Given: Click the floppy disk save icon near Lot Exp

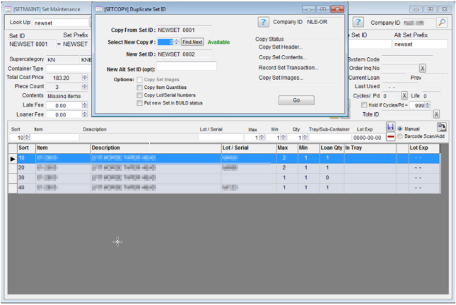Looking at the screenshot, I should point(390,126).
